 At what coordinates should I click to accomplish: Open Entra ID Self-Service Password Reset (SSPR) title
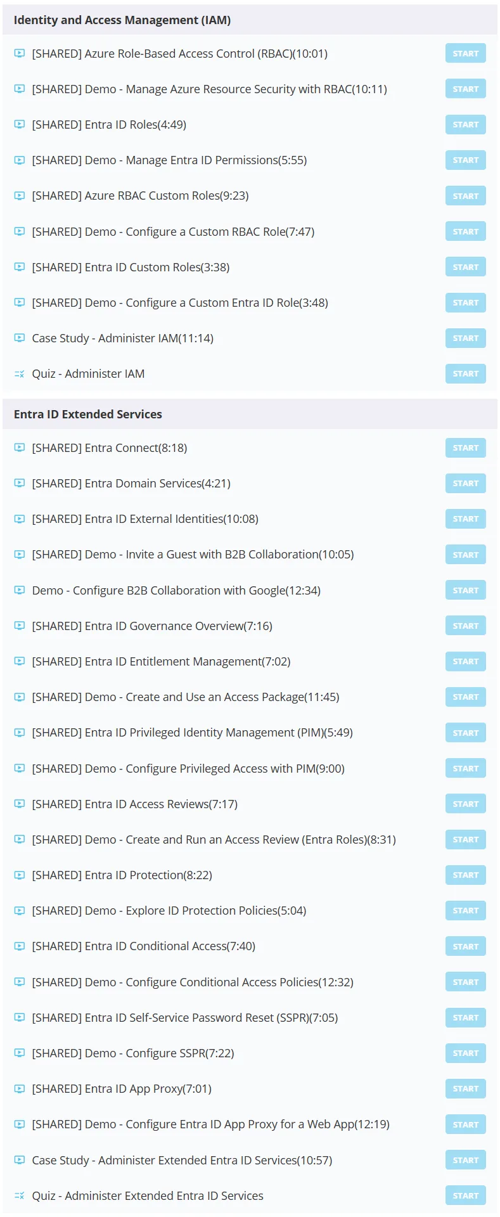[185, 1017]
